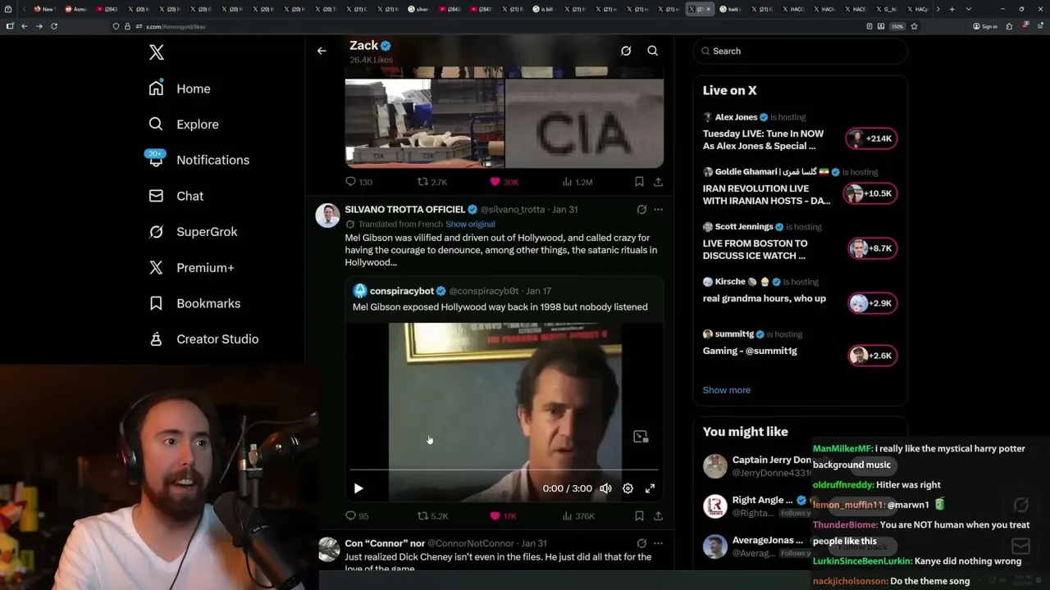Reply to the CIA photo post with 130 replies

[358, 182]
